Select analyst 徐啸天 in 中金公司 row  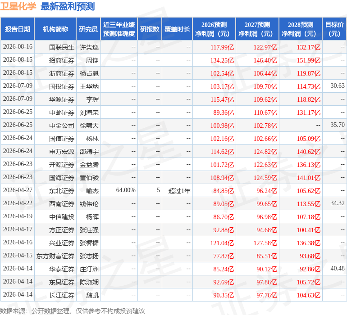[x=89, y=126]
